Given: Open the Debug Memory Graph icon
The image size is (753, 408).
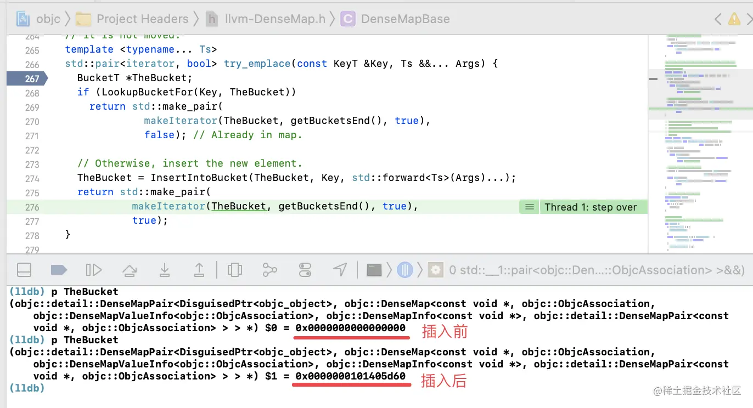Looking at the screenshot, I should point(269,270).
